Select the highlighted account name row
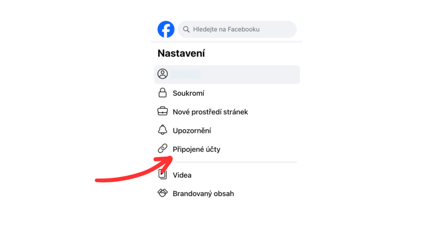Viewport: 433px width, 225px height. click(227, 74)
